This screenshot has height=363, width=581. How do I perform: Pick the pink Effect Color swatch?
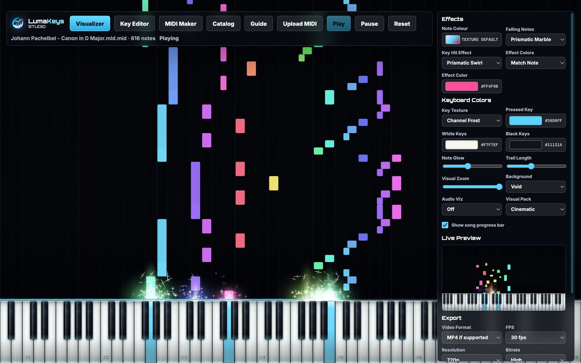pos(462,86)
